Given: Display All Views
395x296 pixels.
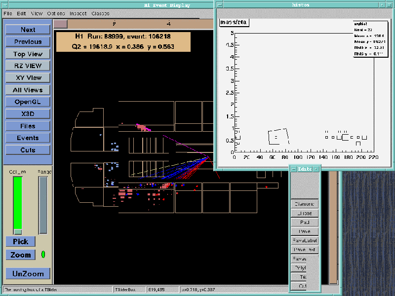Looking at the screenshot, I should 28,90.
